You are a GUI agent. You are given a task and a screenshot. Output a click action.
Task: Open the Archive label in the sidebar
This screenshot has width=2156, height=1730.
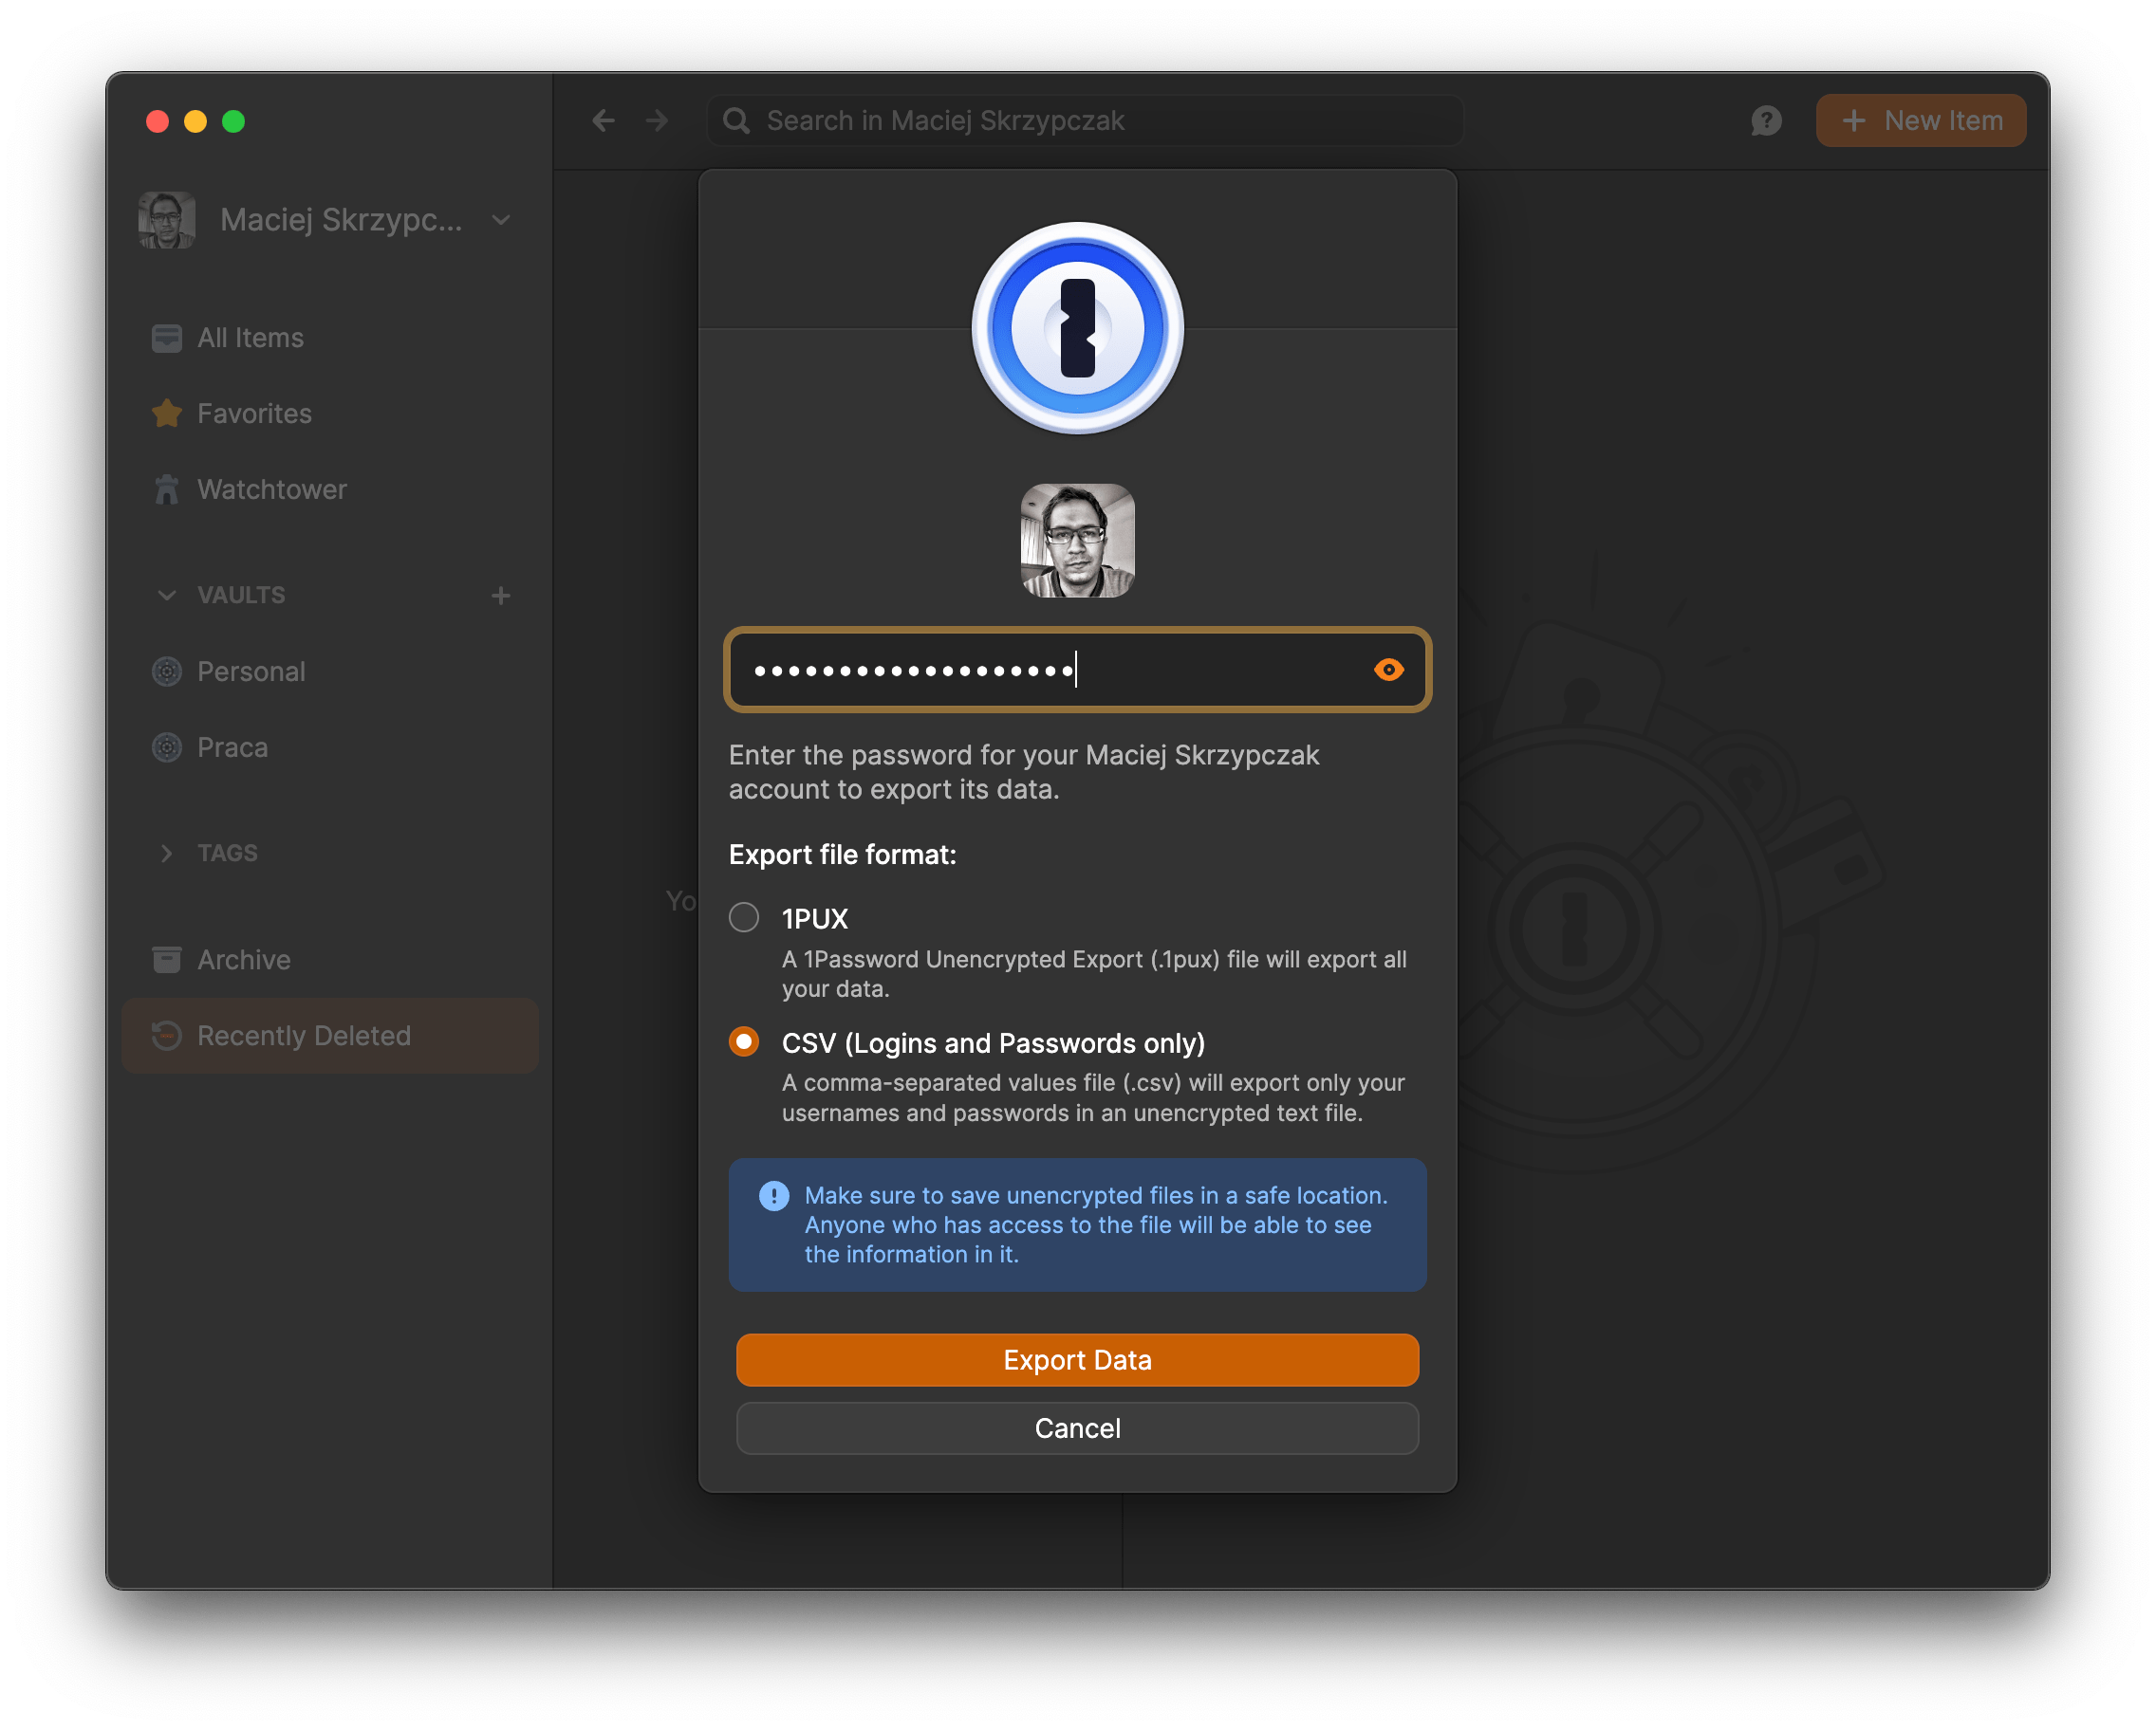(244, 960)
